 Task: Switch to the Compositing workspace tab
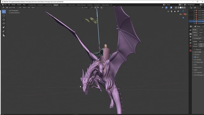pos(48,5)
